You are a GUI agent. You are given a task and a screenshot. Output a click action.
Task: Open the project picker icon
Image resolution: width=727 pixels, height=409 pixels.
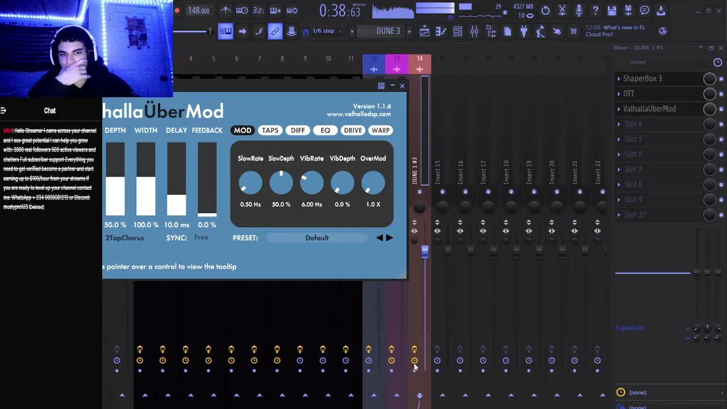(508, 32)
